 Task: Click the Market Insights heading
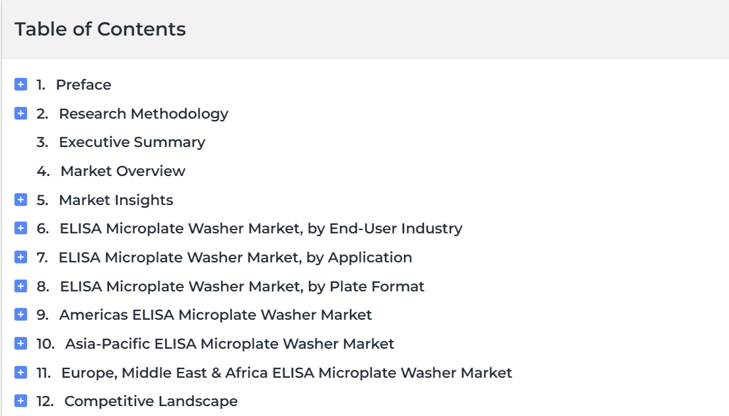[x=116, y=200]
